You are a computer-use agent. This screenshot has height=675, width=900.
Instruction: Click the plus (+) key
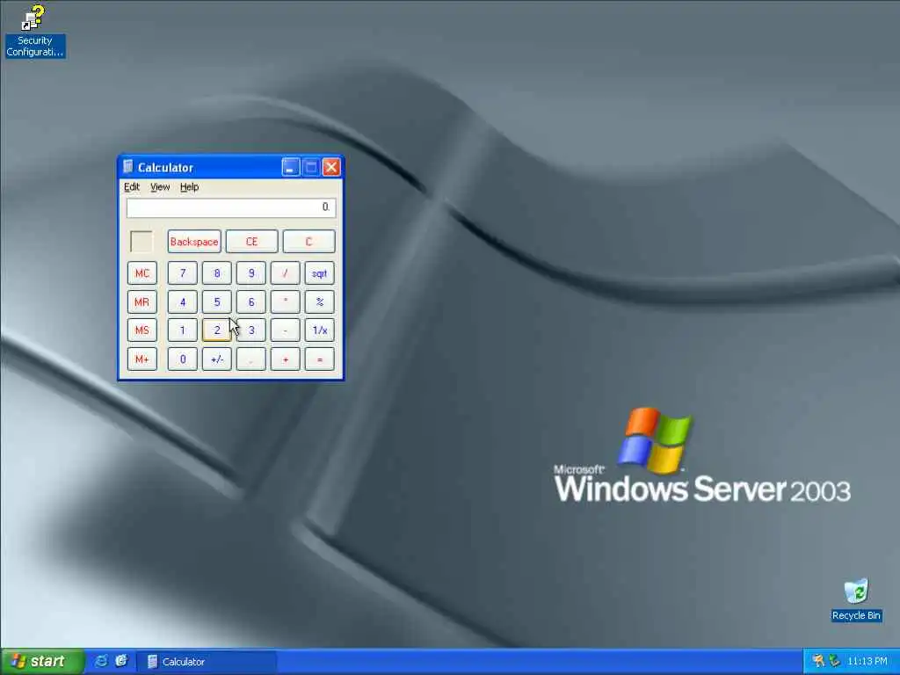coord(286,359)
